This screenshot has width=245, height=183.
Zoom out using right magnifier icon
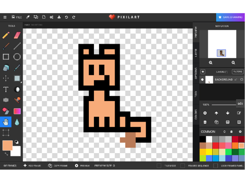(x=233, y=63)
